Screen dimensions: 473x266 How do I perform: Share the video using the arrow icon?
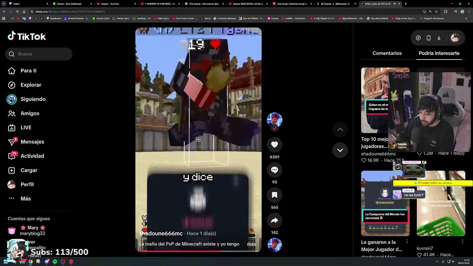click(274, 221)
